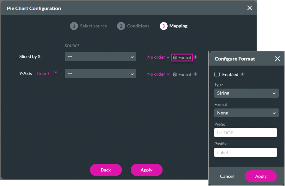Click the info icon beside Sliced by X Format
Screen dimensions: 285x186
195,57
